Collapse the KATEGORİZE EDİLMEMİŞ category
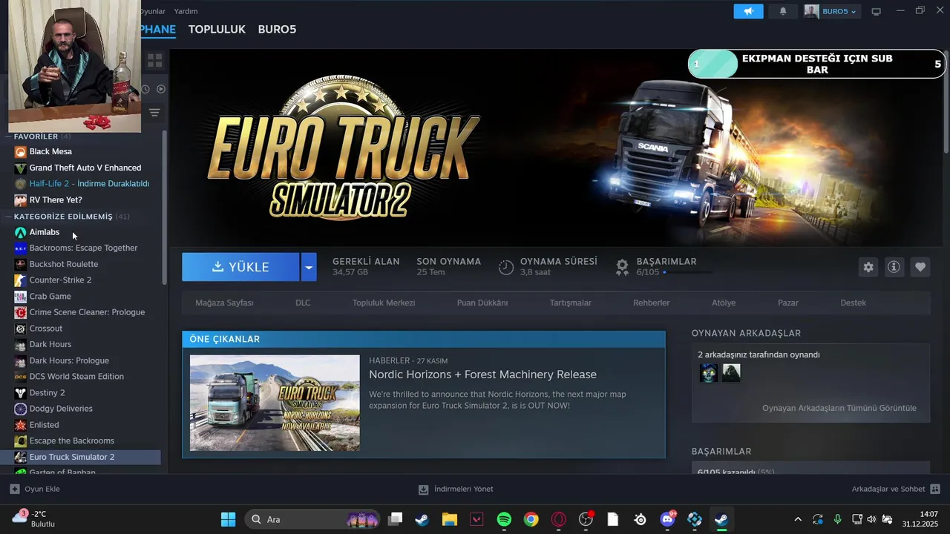This screenshot has height=534, width=950. pyautogui.click(x=9, y=217)
